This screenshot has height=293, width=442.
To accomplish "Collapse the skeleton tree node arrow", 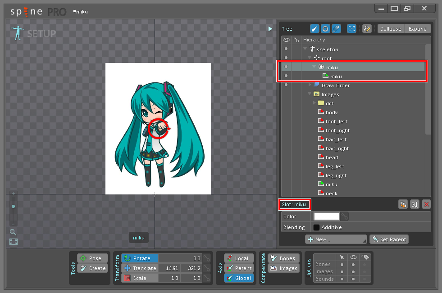I will [305, 49].
